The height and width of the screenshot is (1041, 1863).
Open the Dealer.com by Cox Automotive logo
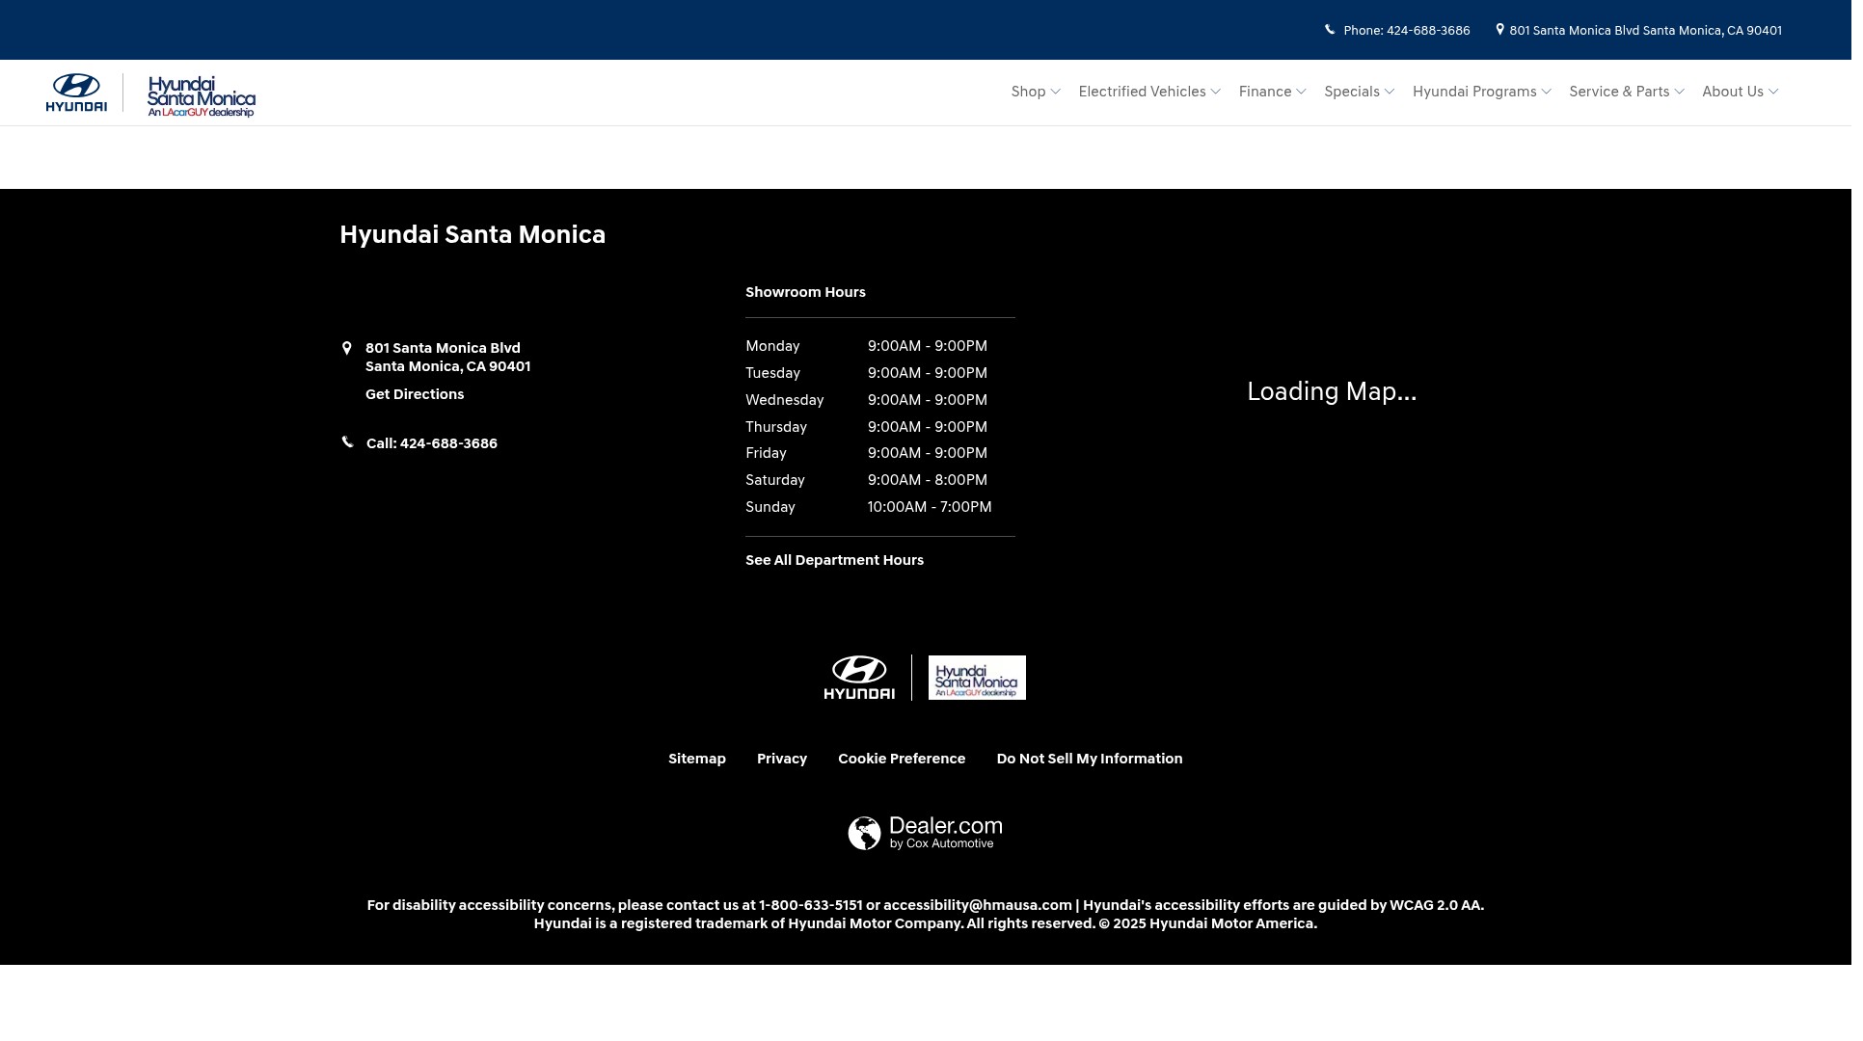coord(926,834)
